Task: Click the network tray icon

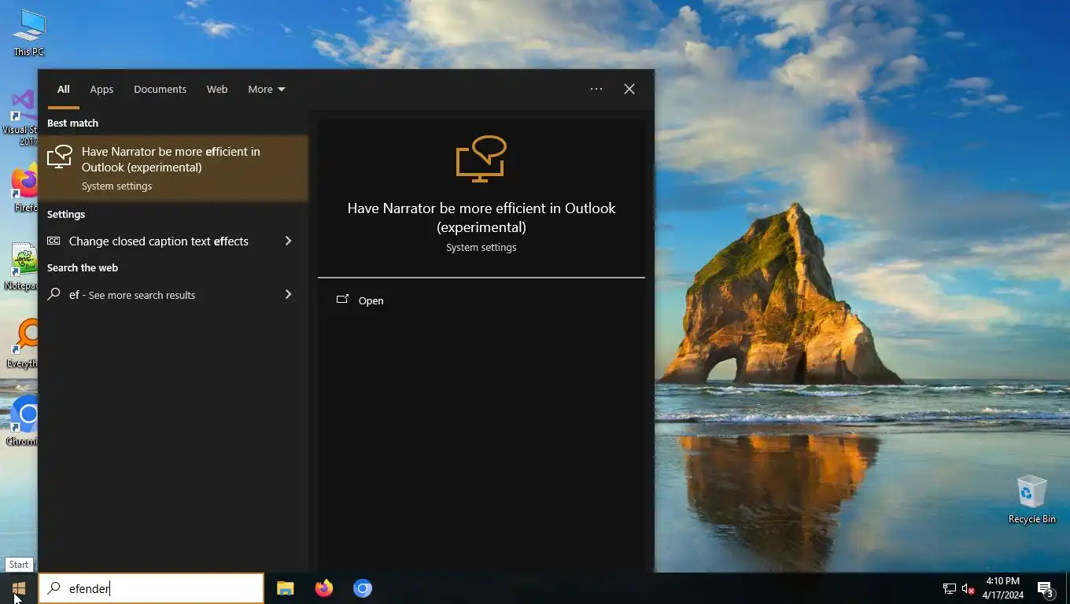Action: tap(949, 588)
